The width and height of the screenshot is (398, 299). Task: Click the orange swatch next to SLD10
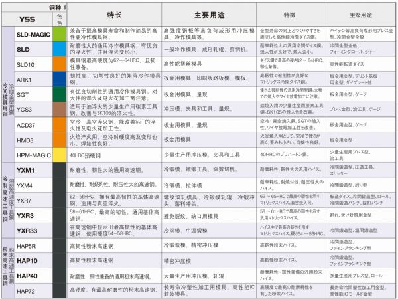click(59, 64)
